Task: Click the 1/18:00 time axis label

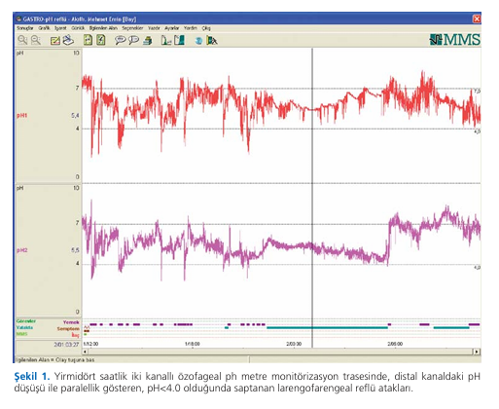Action: [x=193, y=344]
